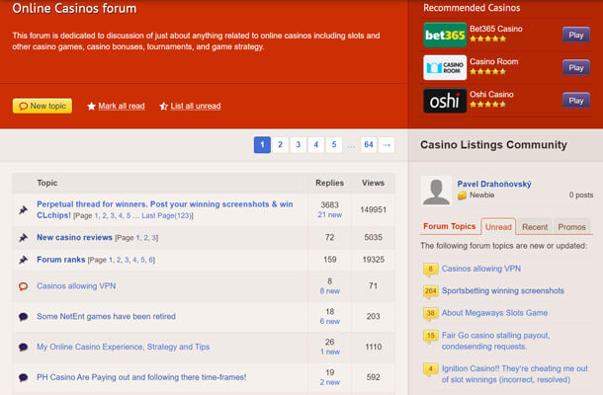Select pagination page 1
This screenshot has width=603, height=395.
tap(262, 145)
